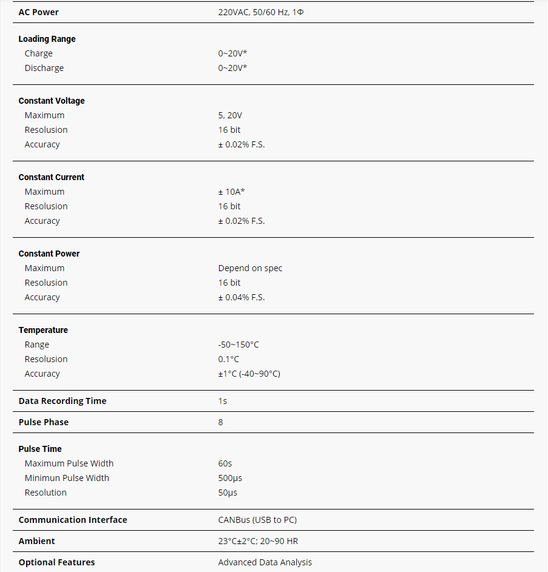Select the 220VAC, 50/60 Hz value text
Viewport: 548px width, 572px height.
coord(260,12)
